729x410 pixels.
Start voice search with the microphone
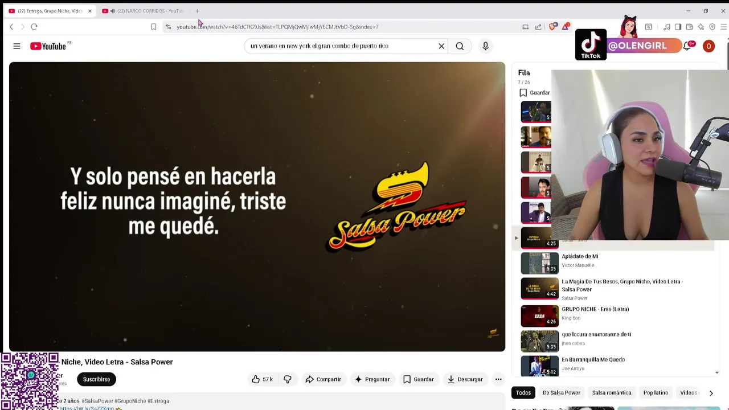coord(485,46)
